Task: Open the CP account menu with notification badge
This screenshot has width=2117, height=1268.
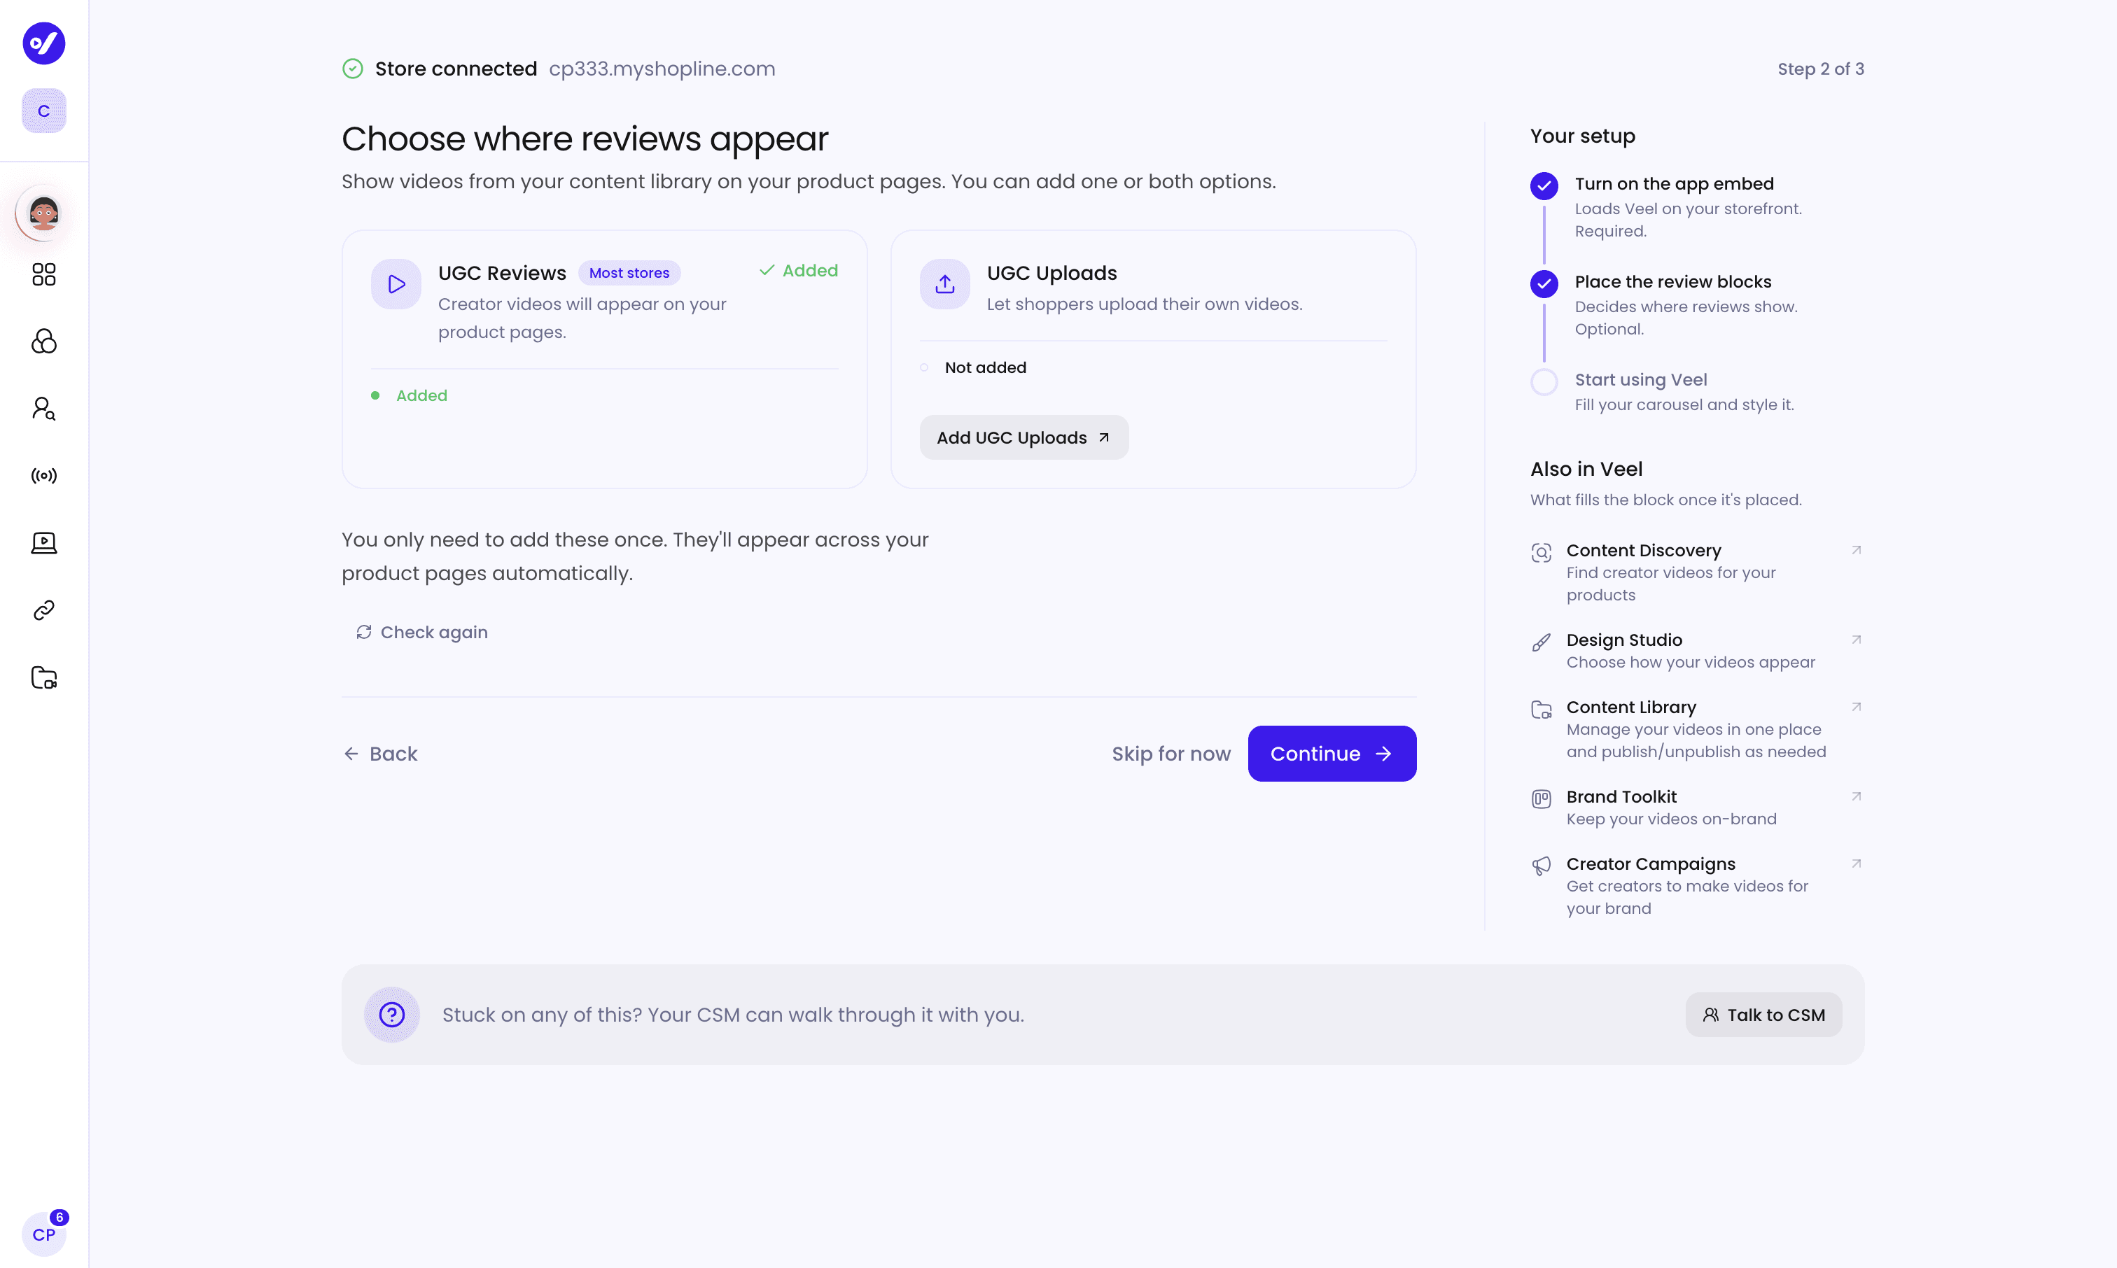Action: coord(43,1234)
